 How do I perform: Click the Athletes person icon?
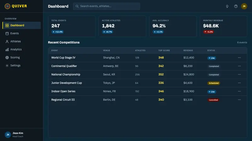coord(7,41)
